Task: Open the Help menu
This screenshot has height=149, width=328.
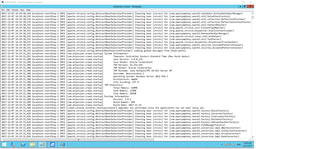Action: point(28,10)
